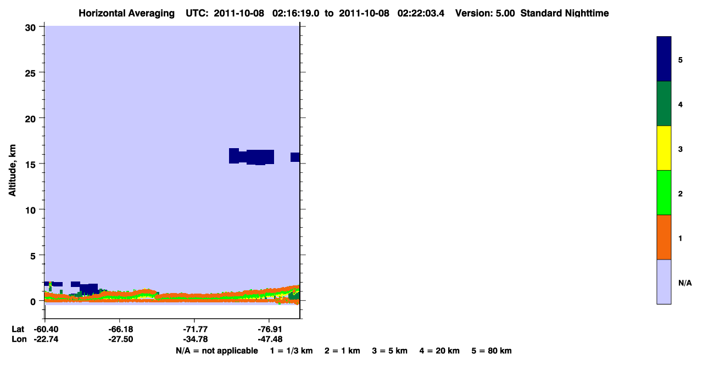Click the colorbar label N/A

[685, 283]
